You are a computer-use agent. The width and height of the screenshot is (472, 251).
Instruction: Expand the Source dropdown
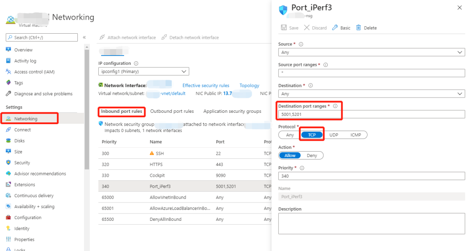click(371, 52)
